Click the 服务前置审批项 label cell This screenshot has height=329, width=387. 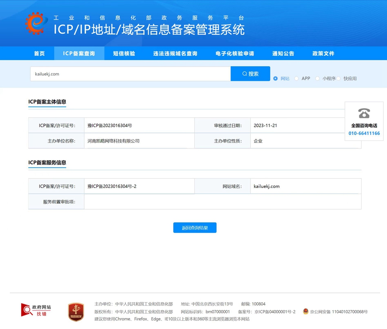[56, 202]
